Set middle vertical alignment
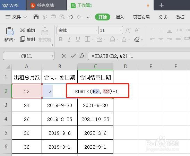 coord(161,30)
